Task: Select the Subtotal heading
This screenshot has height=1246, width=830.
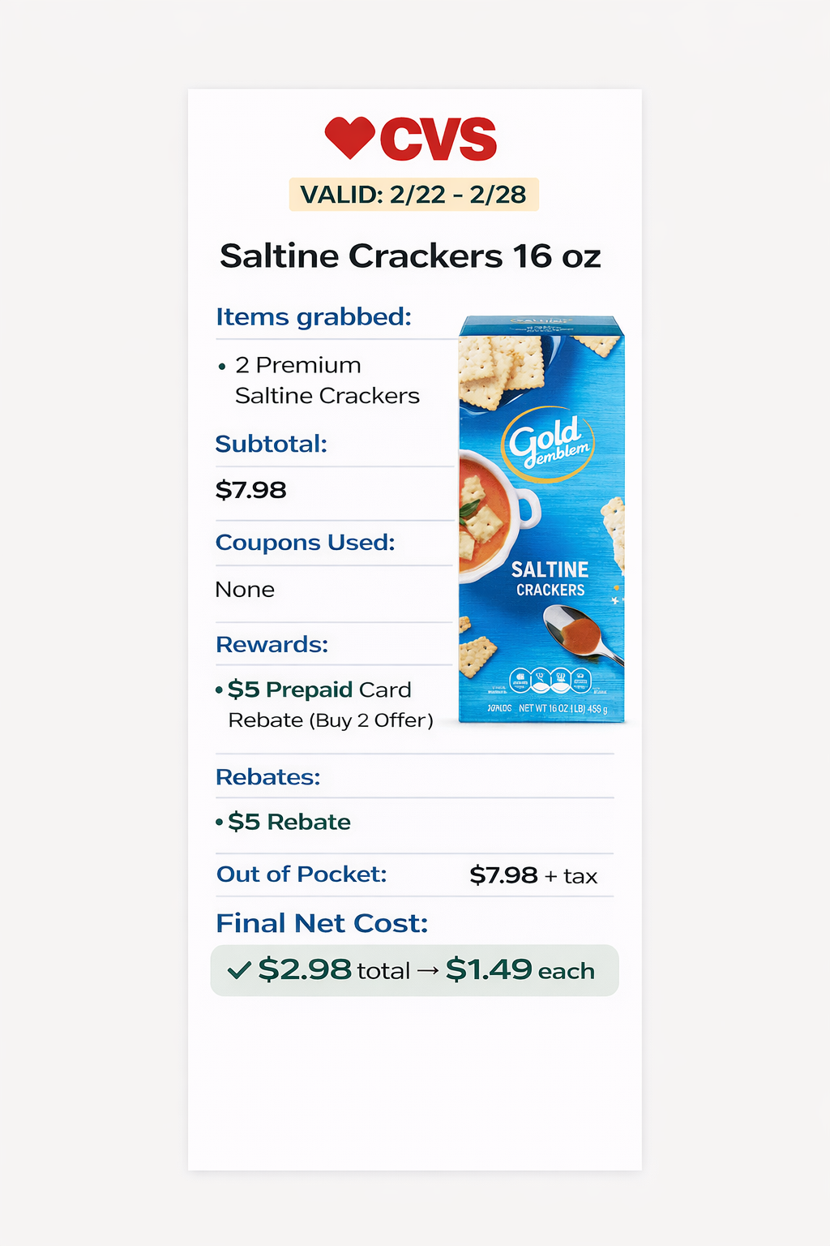Action: coord(272,445)
